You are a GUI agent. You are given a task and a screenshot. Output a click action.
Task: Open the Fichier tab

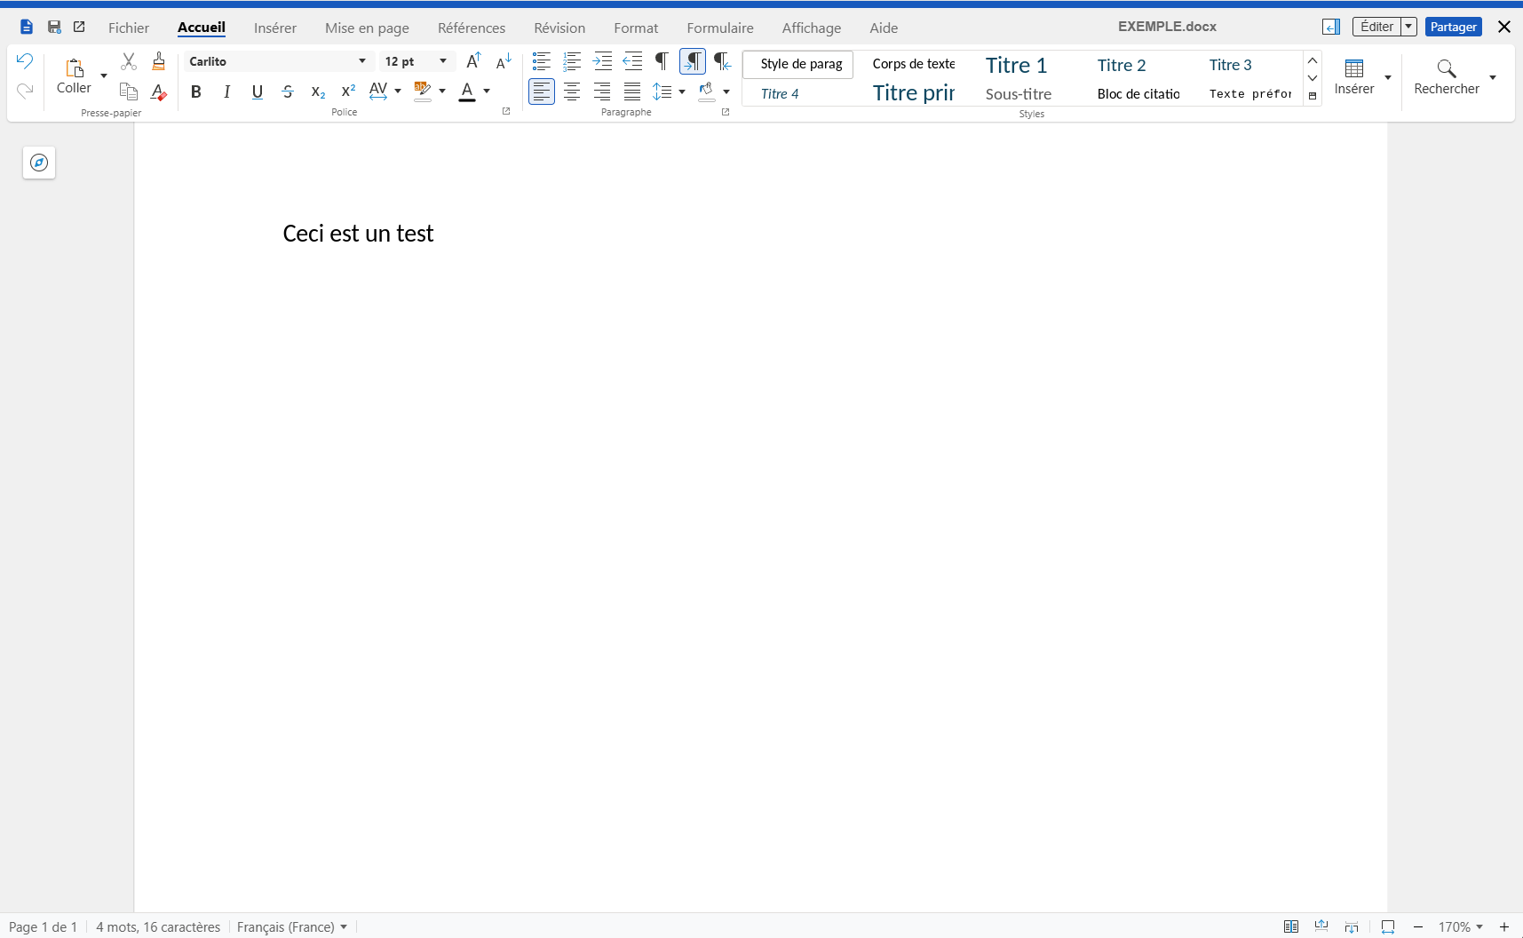(x=129, y=28)
